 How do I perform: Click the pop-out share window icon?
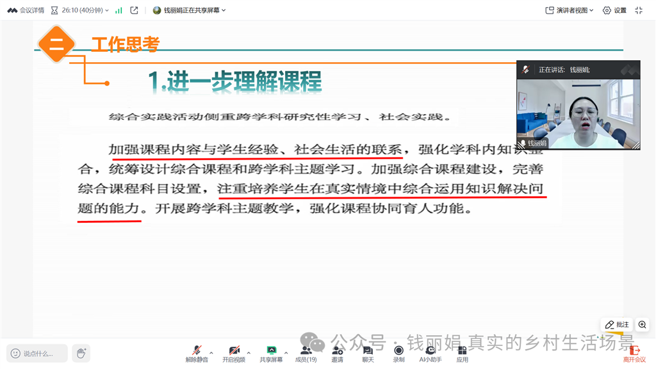134,10
